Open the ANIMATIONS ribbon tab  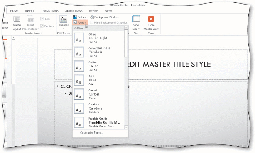(x=74, y=11)
